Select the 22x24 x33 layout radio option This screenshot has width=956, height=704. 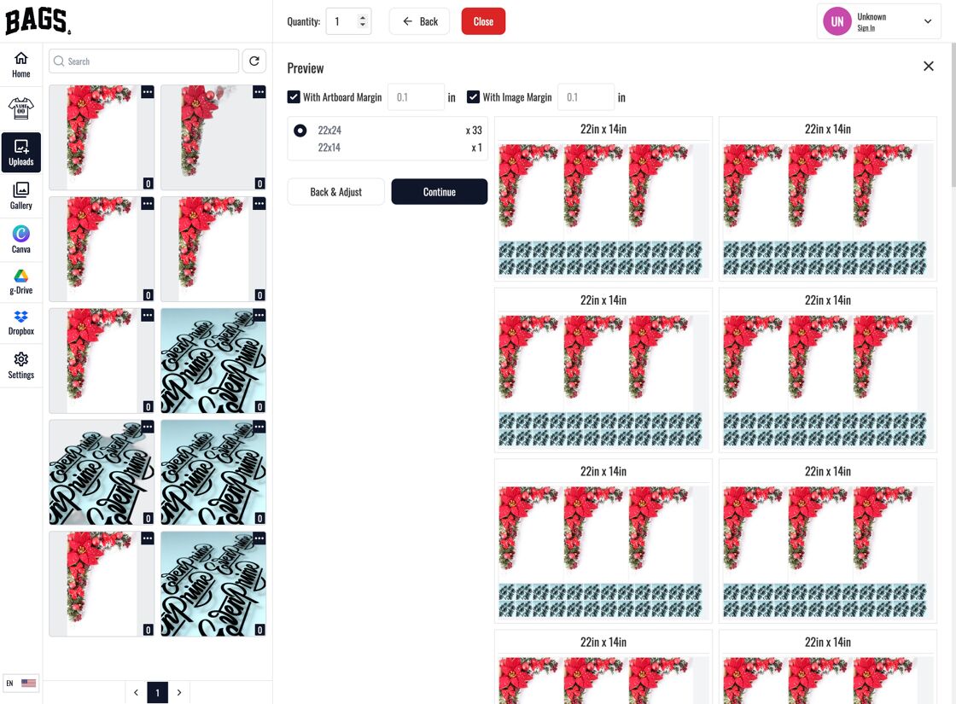pos(300,131)
